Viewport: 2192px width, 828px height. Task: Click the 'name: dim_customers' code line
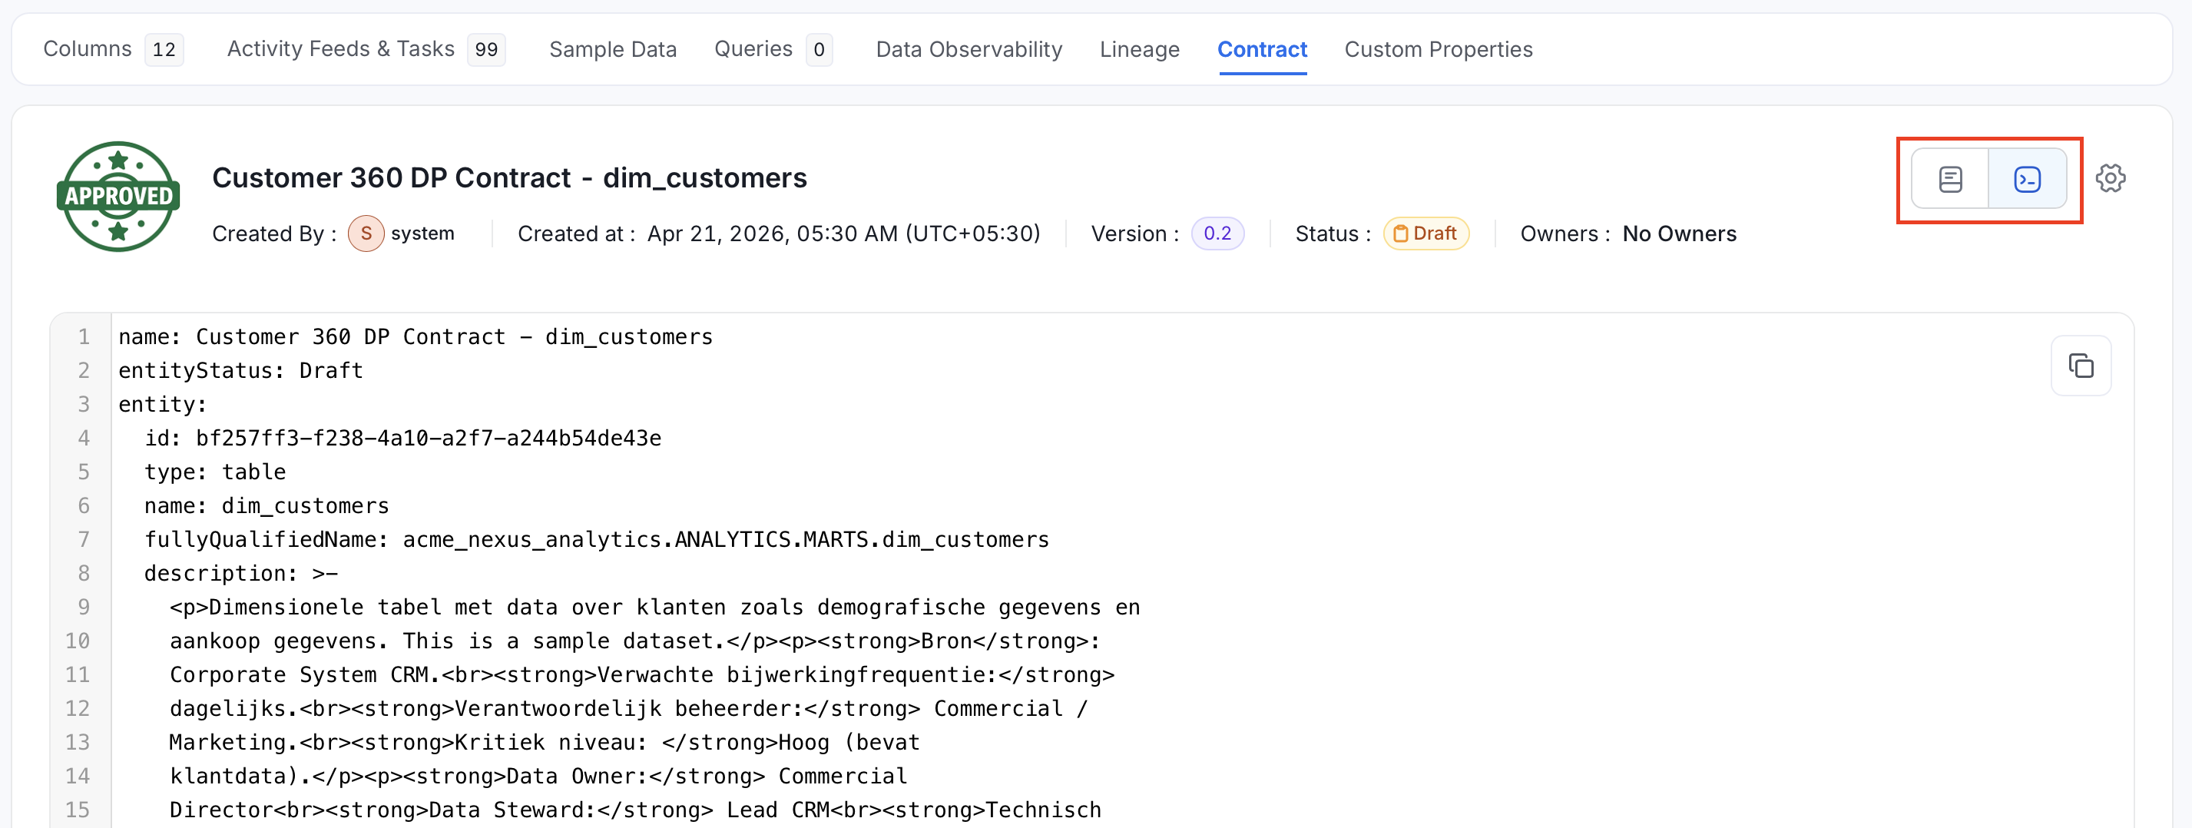267,506
